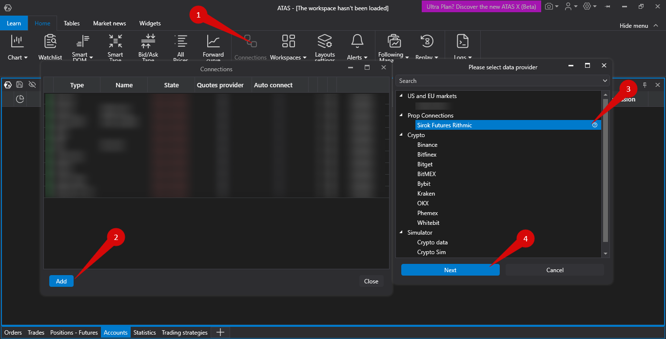Viewport: 666px width, 339px height.
Task: Open the user account icon menu
Action: tap(568, 6)
